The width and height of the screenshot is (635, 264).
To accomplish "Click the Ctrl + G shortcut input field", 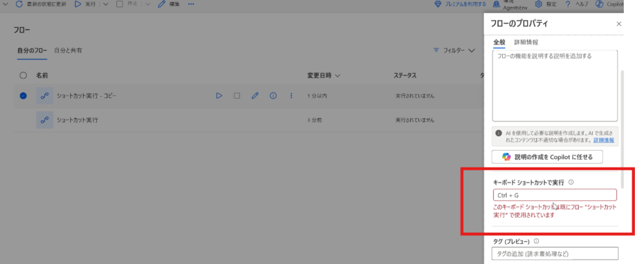I will pyautogui.click(x=554, y=195).
